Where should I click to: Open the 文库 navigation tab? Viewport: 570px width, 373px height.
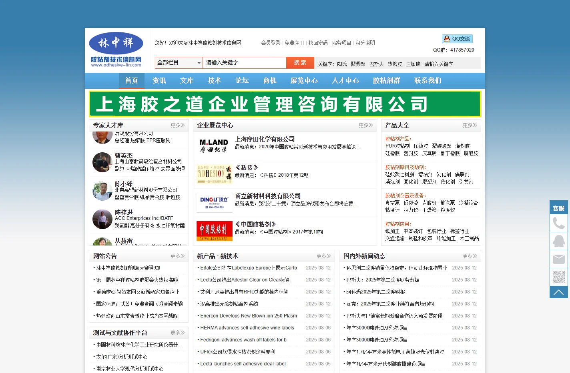(x=187, y=81)
